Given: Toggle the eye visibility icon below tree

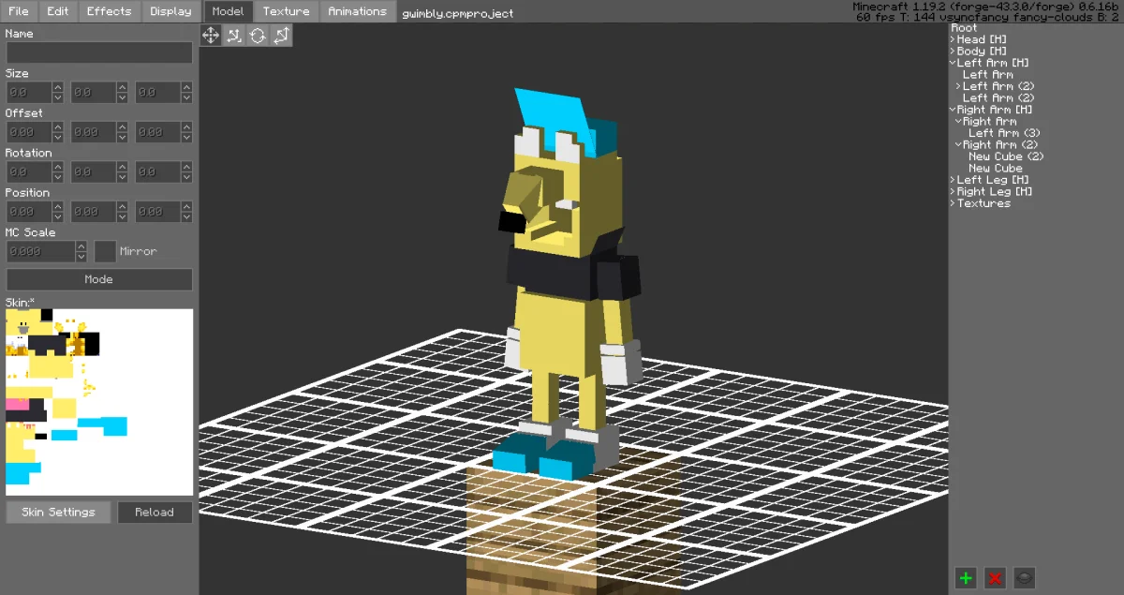Looking at the screenshot, I should click(1025, 578).
